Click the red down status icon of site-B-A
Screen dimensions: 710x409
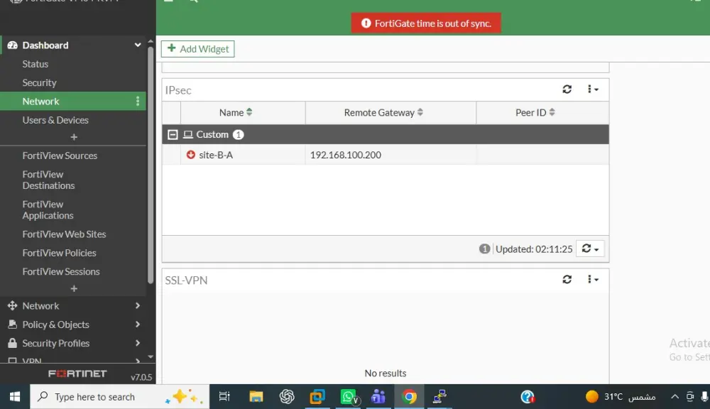tap(190, 155)
